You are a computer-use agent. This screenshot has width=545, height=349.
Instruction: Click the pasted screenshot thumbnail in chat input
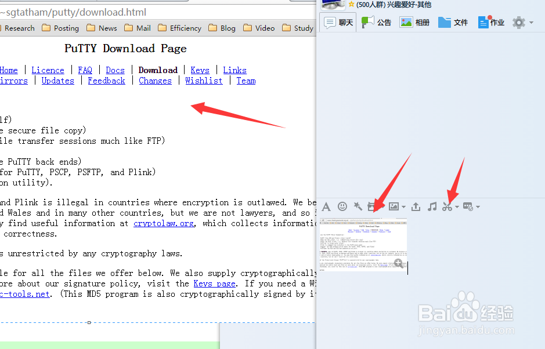tap(363, 245)
